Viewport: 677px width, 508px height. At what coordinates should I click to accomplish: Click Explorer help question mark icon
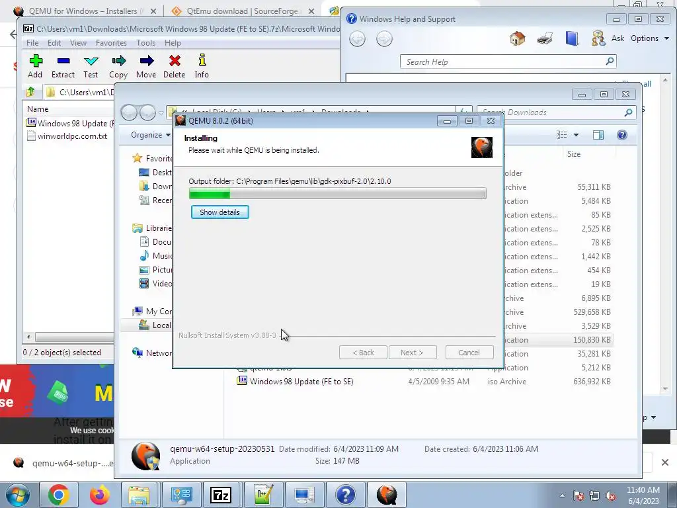(621, 135)
